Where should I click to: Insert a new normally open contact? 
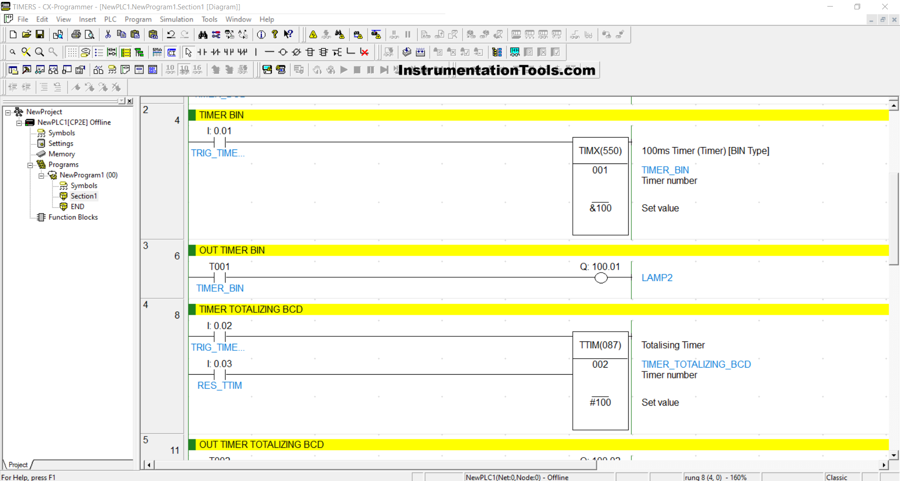tap(202, 52)
